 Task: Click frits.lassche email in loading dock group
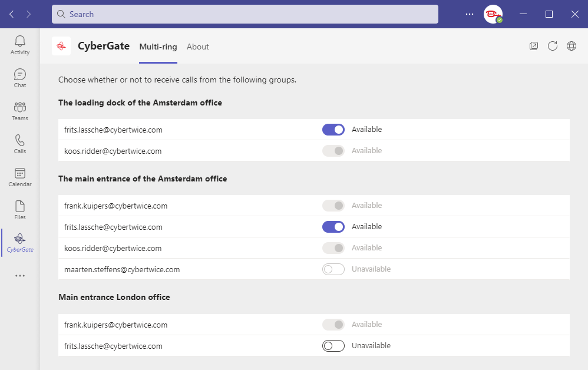tap(113, 130)
